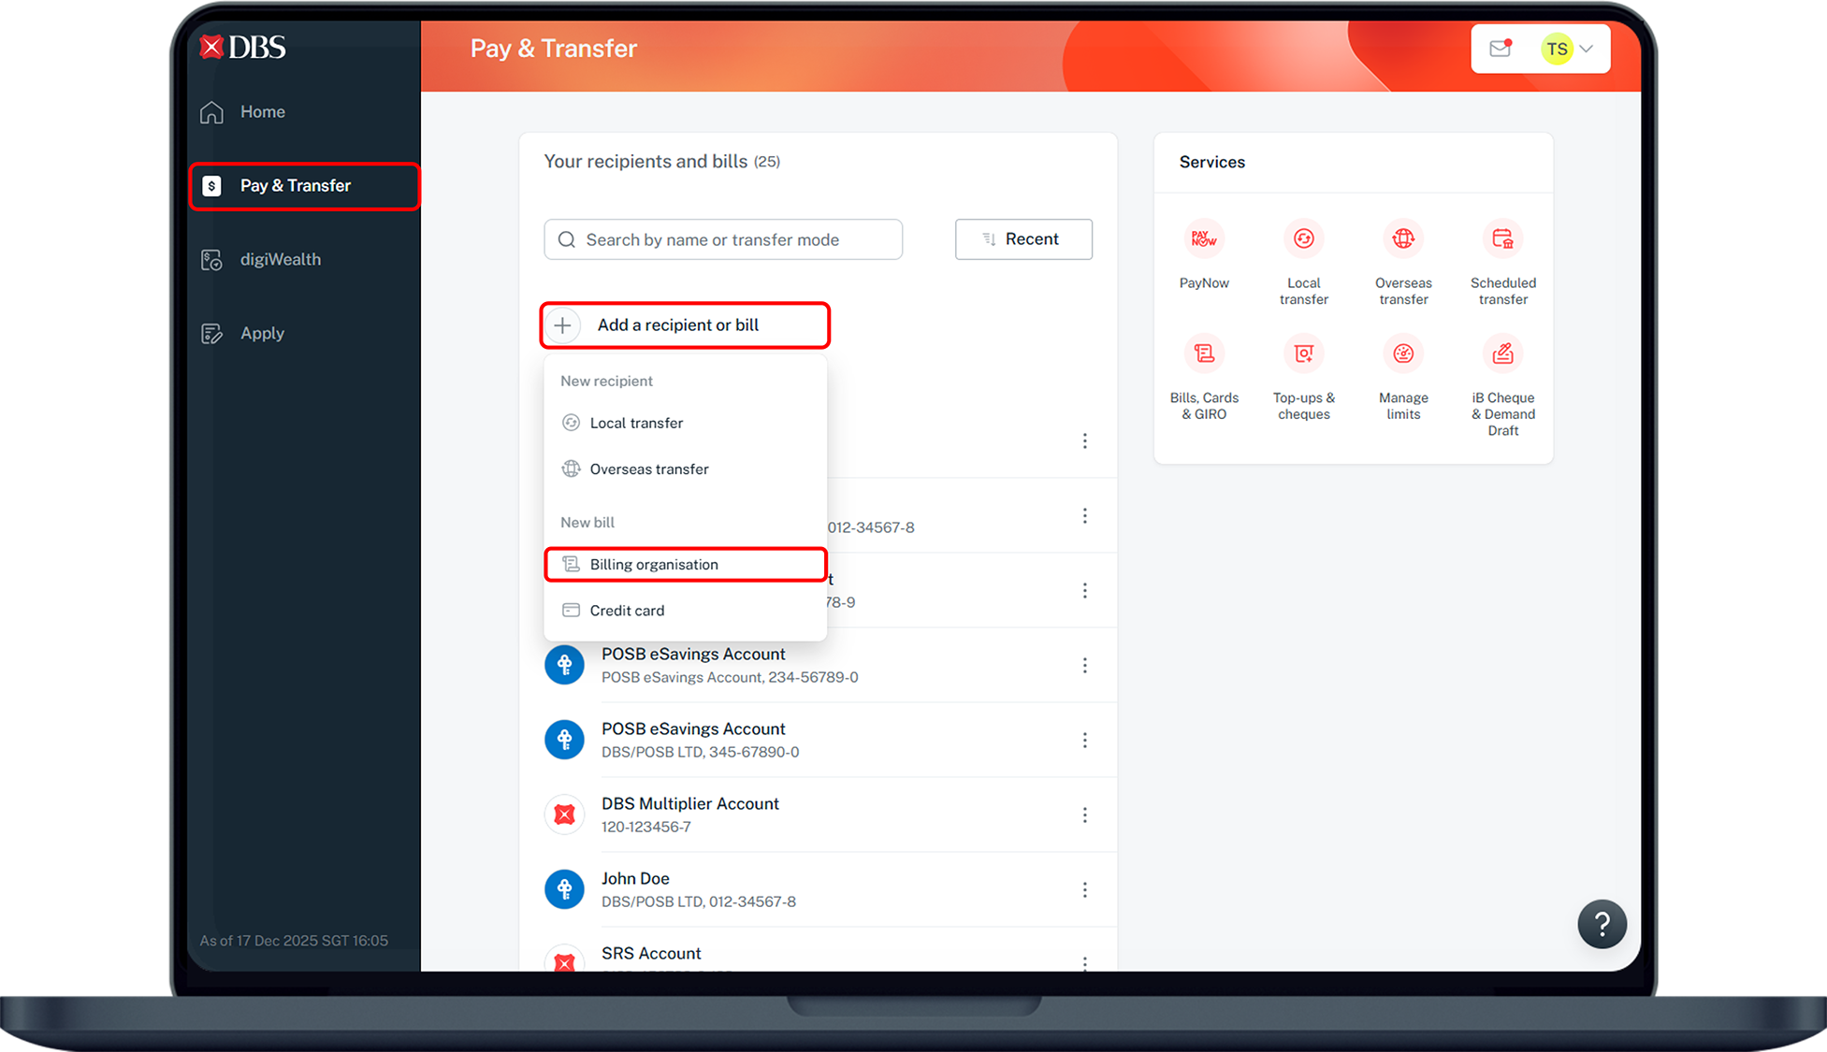Open options menu for John Doe recipient

click(x=1084, y=889)
